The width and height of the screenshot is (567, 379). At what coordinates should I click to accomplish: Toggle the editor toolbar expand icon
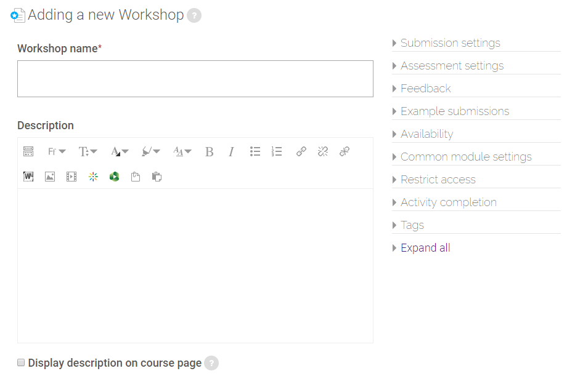click(x=28, y=151)
